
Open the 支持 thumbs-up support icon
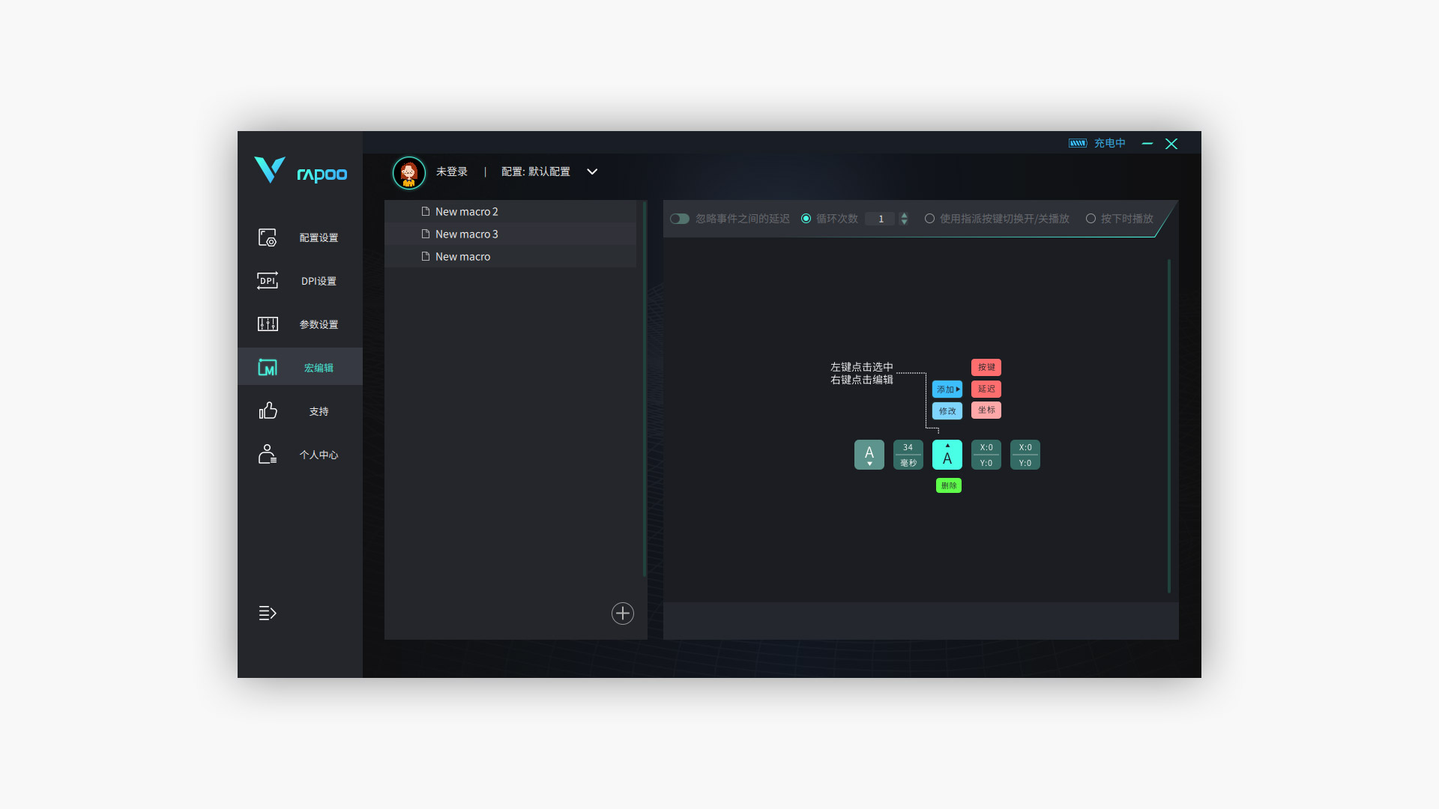coord(268,411)
